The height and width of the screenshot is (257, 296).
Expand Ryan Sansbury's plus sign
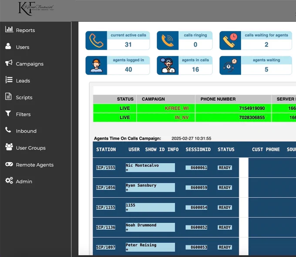point(127,190)
